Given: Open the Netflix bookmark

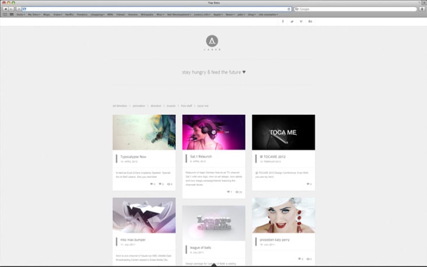Looking at the screenshot, I should pyautogui.click(x=69, y=15).
